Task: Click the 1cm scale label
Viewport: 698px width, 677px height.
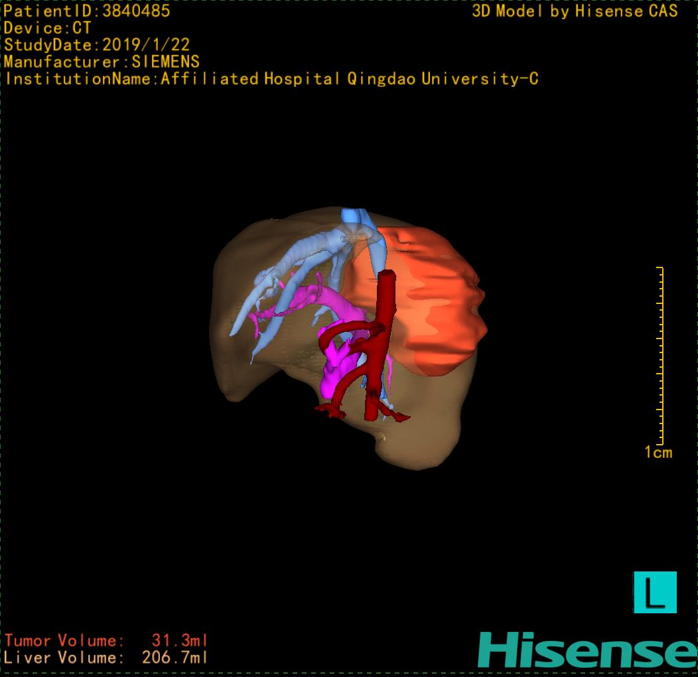Action: tap(658, 453)
